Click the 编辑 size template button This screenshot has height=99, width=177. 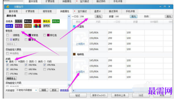[x=44, y=90]
